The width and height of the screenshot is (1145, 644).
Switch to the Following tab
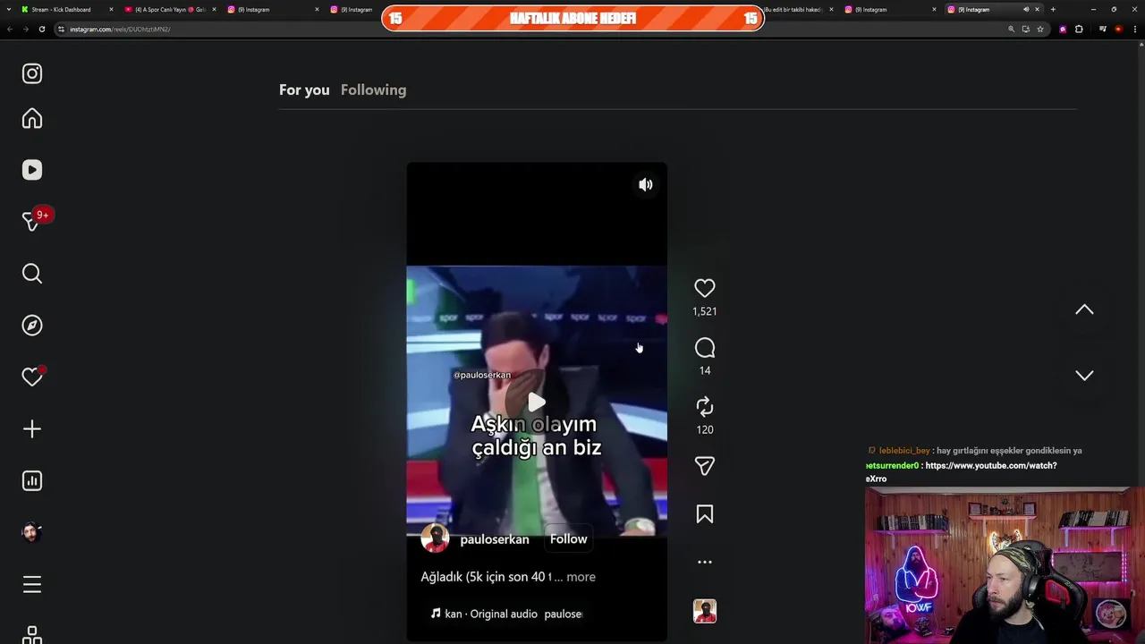coord(373,89)
